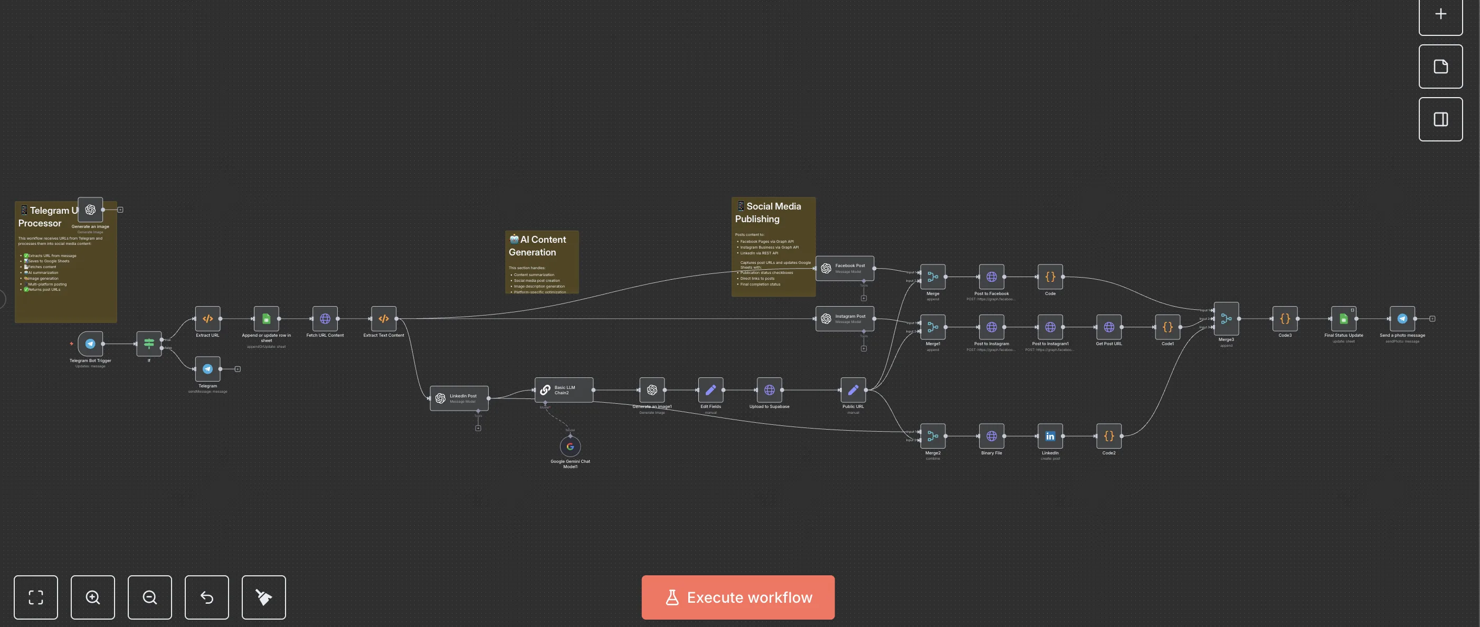Image resolution: width=1480 pixels, height=627 pixels.
Task: Select the Merge node before Post to Facebook
Action: click(x=933, y=277)
